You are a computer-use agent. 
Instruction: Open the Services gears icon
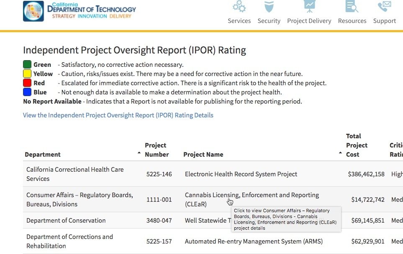[239, 6]
